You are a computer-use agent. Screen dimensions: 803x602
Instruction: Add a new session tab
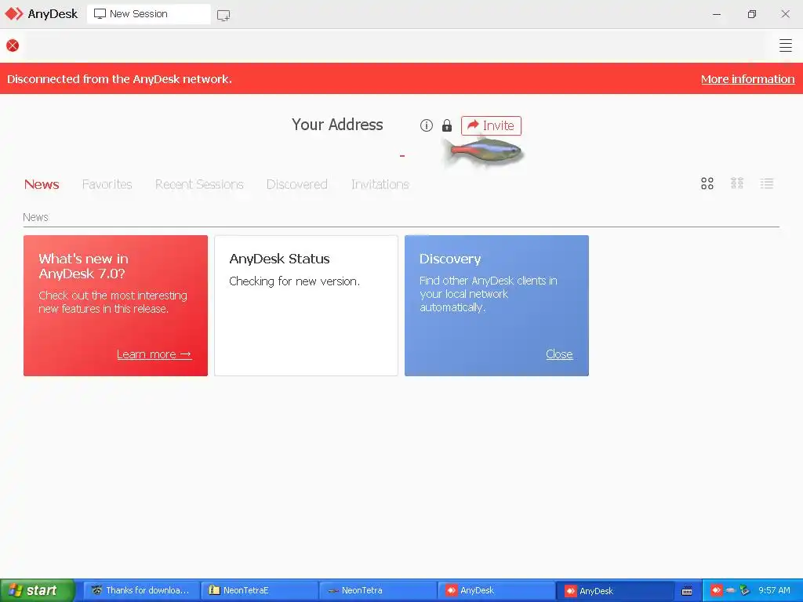pos(223,15)
